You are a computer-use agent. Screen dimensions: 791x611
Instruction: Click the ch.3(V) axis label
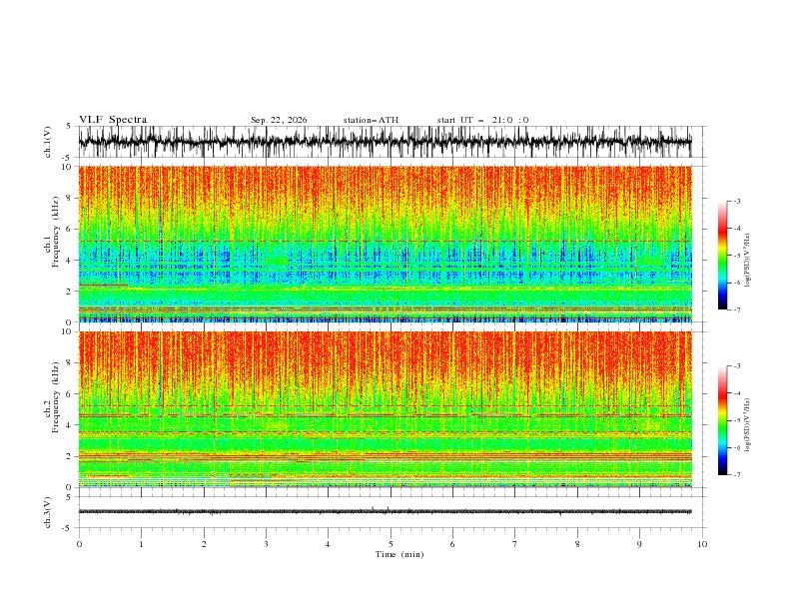click(48, 512)
